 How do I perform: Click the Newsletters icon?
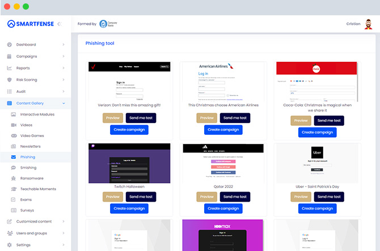(14, 146)
